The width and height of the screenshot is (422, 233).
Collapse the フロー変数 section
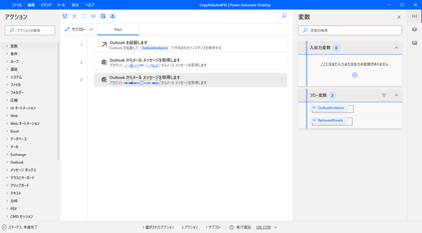396,95
